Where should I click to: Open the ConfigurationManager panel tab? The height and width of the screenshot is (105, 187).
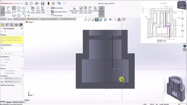[x=12, y=25]
